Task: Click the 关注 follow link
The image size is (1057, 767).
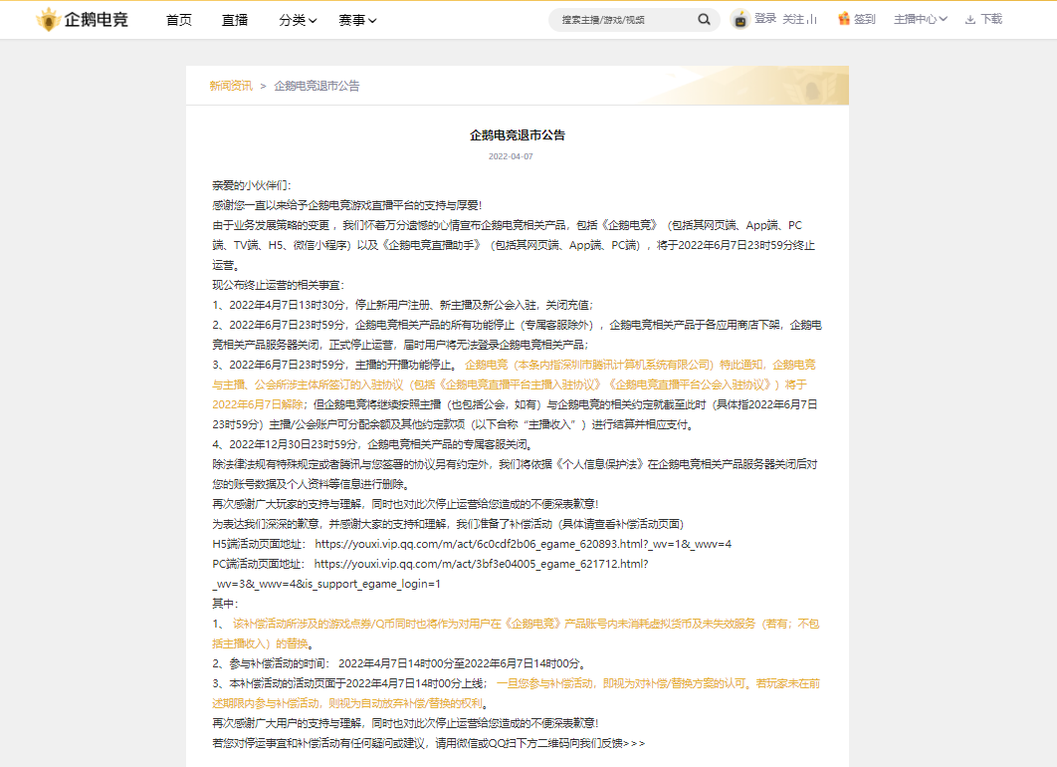Action: (792, 18)
